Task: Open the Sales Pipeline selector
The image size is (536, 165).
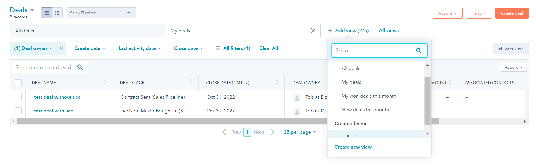Action: [x=102, y=13]
